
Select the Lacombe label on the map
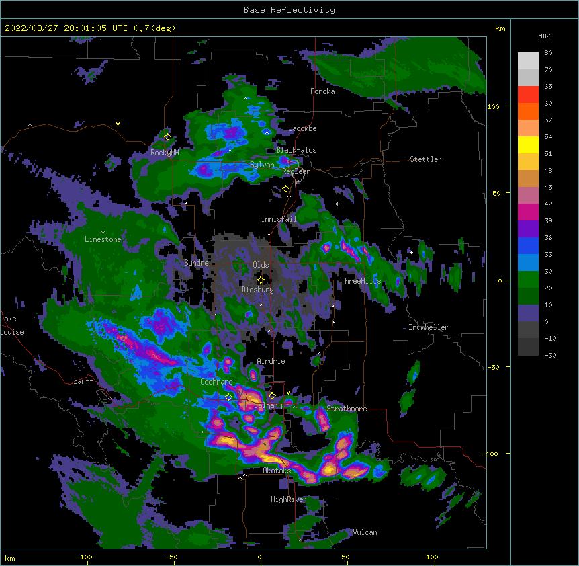point(302,128)
